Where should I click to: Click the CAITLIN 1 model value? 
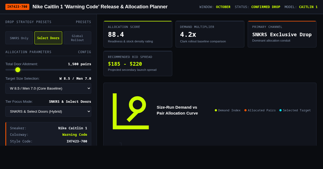(x=308, y=7)
